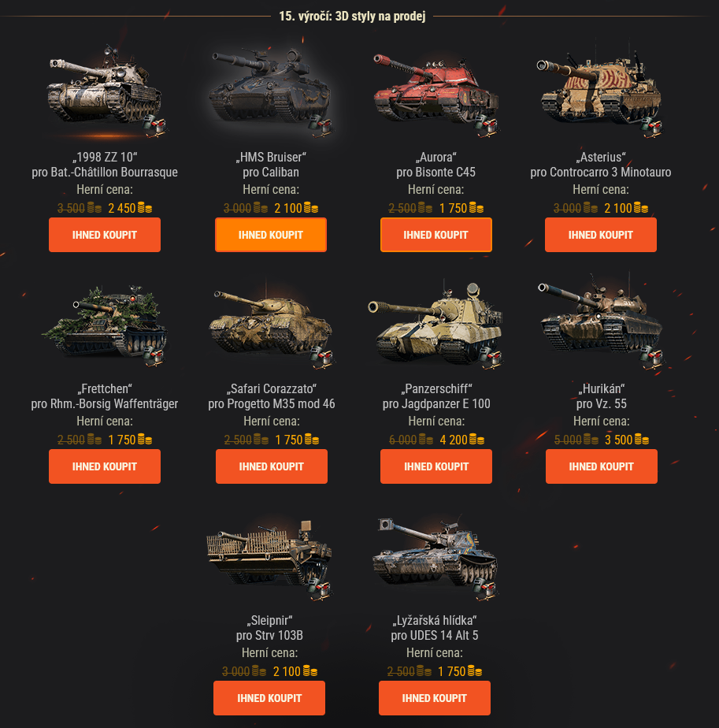Click the toolkit icon on Minotauro tank image
This screenshot has height=728, width=719.
(651, 126)
